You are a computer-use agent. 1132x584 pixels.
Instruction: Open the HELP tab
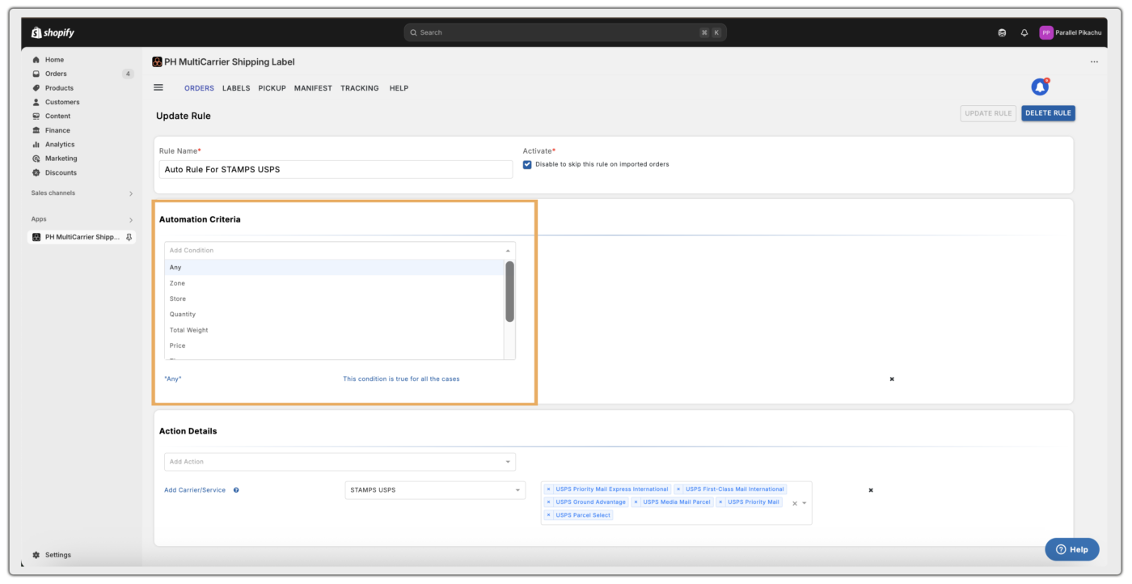(x=399, y=88)
